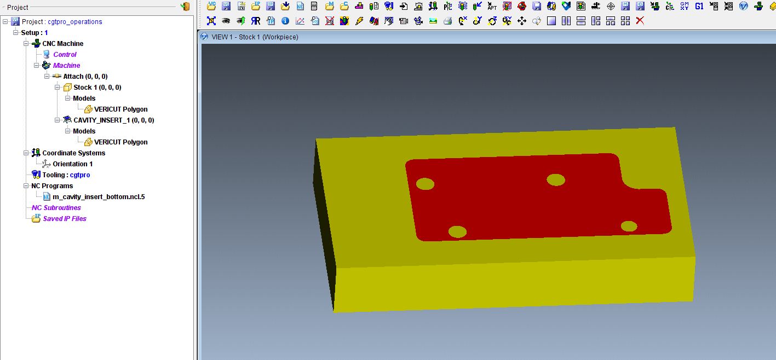Collapse the Setup : 1 tree branch

pos(16,32)
